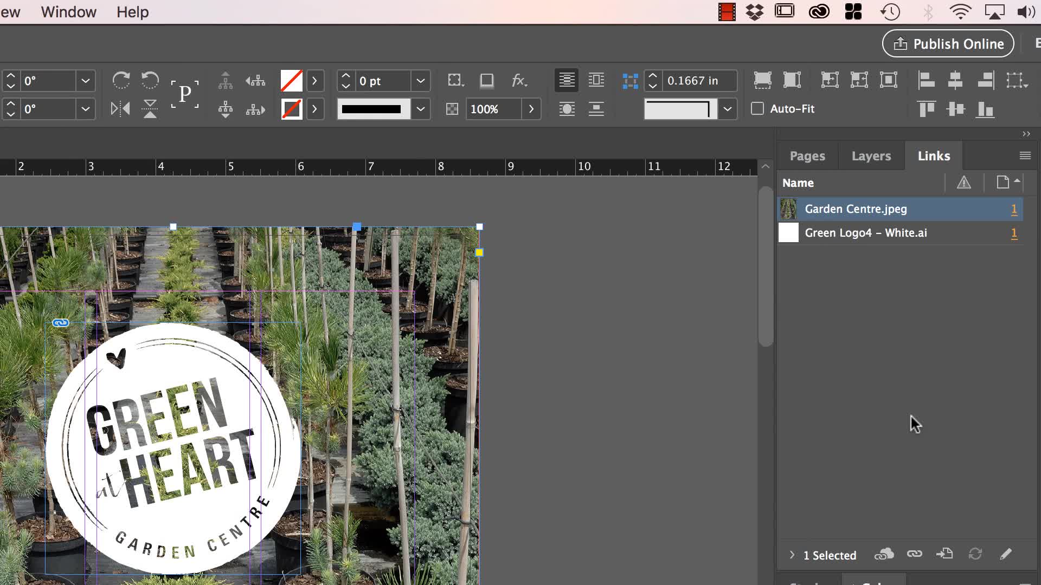Collapse panels double-arrow icon
This screenshot has width=1041, height=585.
(1026, 134)
